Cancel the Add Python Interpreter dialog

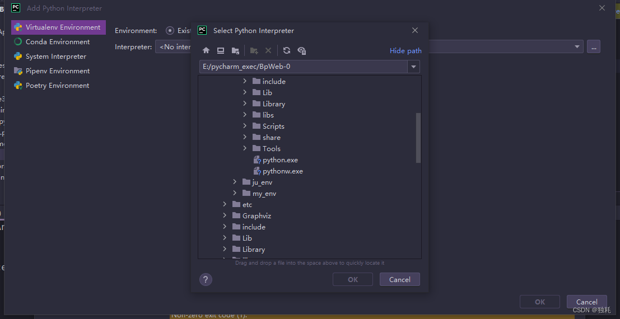coord(587,302)
